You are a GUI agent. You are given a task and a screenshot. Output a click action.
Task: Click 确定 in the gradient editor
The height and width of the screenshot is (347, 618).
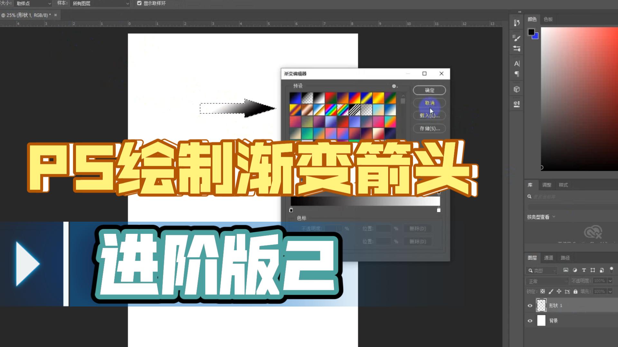click(429, 90)
